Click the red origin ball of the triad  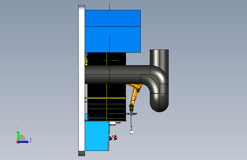point(18,142)
